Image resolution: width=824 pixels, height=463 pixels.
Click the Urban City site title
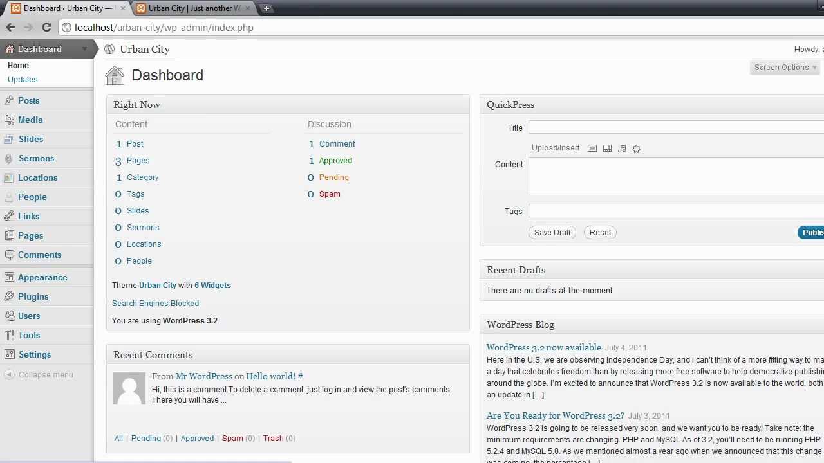(x=145, y=49)
